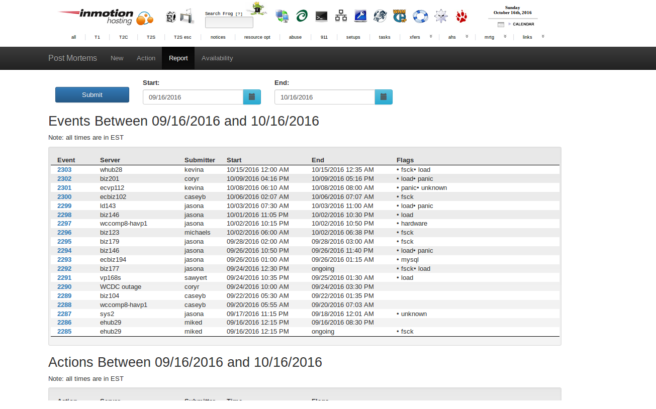
Task: Open the WHM cPanel icon
Action: pyautogui.click(x=400, y=16)
